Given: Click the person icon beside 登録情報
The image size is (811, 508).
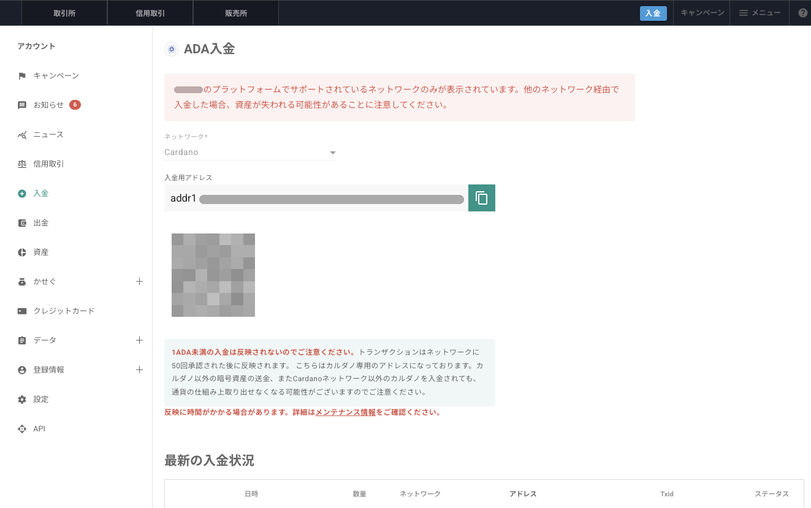Looking at the screenshot, I should coord(22,370).
